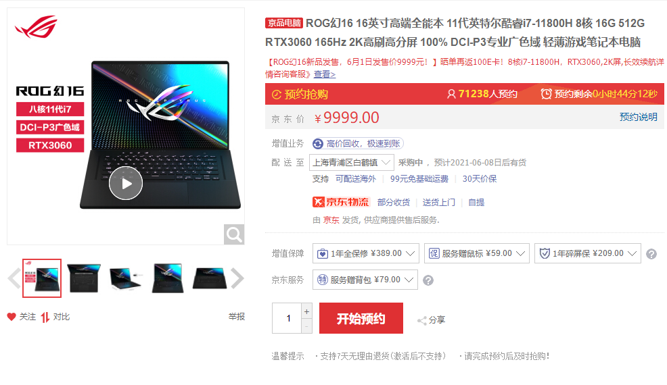
Task: Click the magnifier zoom icon on the product image
Action: (x=234, y=234)
